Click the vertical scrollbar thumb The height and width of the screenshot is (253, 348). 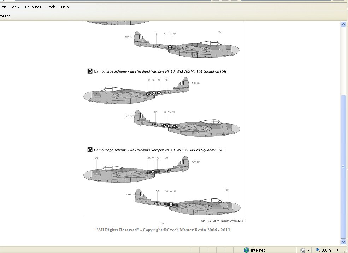tap(343, 166)
